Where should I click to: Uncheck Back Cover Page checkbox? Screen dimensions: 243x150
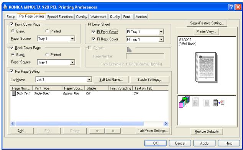tap(11, 48)
